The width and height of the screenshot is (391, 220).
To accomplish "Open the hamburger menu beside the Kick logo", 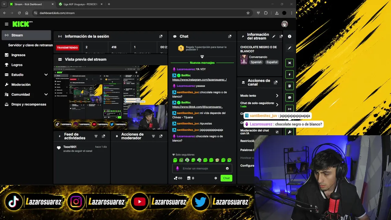I will (x=6, y=24).
